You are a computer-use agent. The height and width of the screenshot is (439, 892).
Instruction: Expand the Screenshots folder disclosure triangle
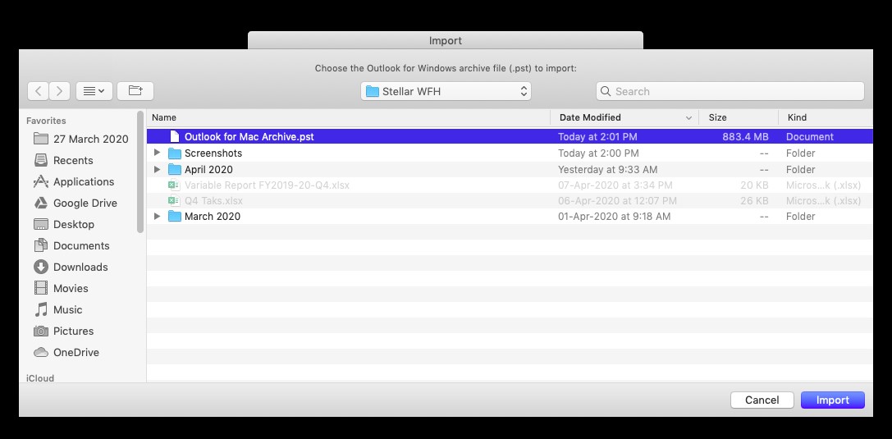coord(158,153)
